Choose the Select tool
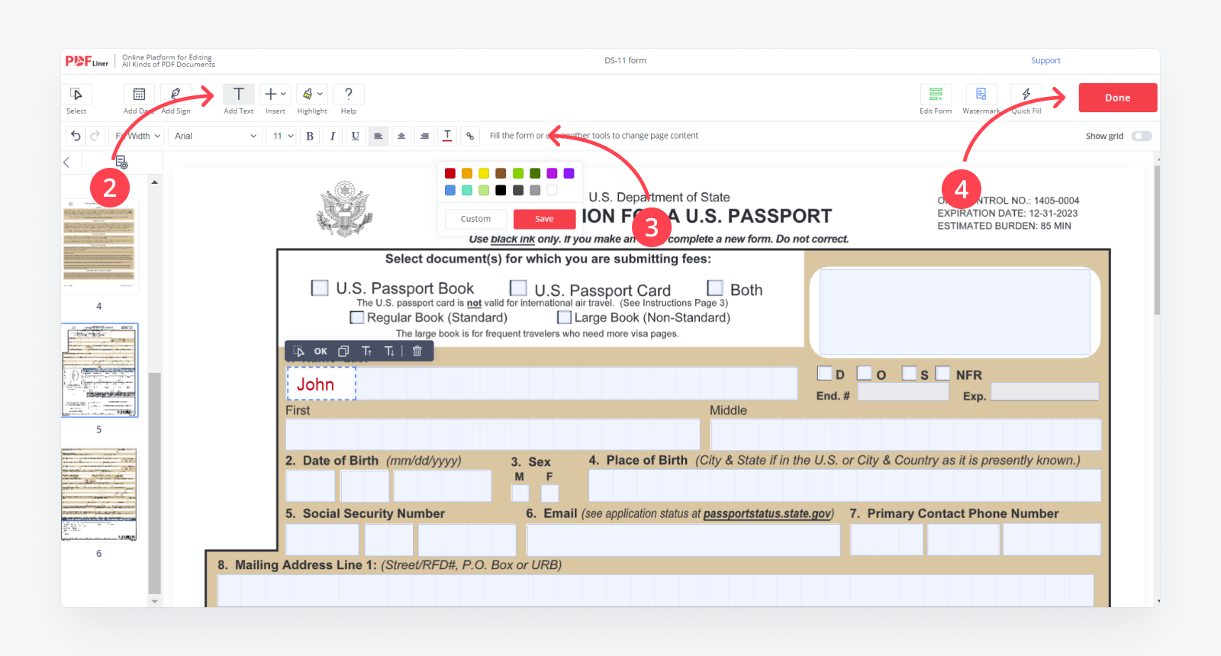 [76, 94]
